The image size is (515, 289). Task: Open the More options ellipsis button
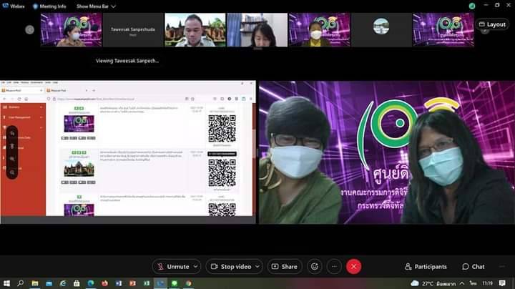pos(334,266)
